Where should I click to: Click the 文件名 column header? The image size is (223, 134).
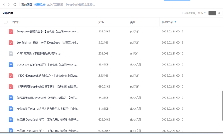[x=15, y=22]
